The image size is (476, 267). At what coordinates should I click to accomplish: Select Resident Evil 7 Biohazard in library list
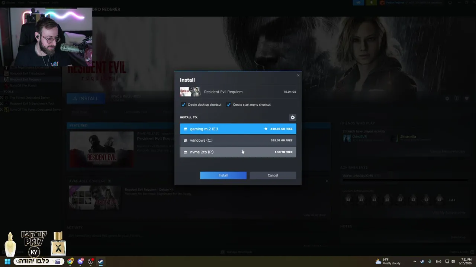coord(27,73)
